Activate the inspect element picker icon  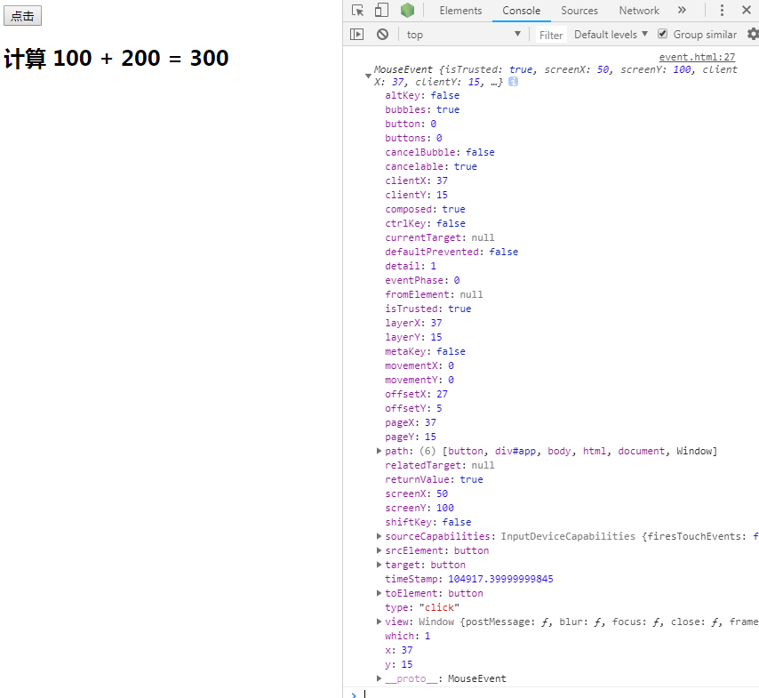click(357, 11)
